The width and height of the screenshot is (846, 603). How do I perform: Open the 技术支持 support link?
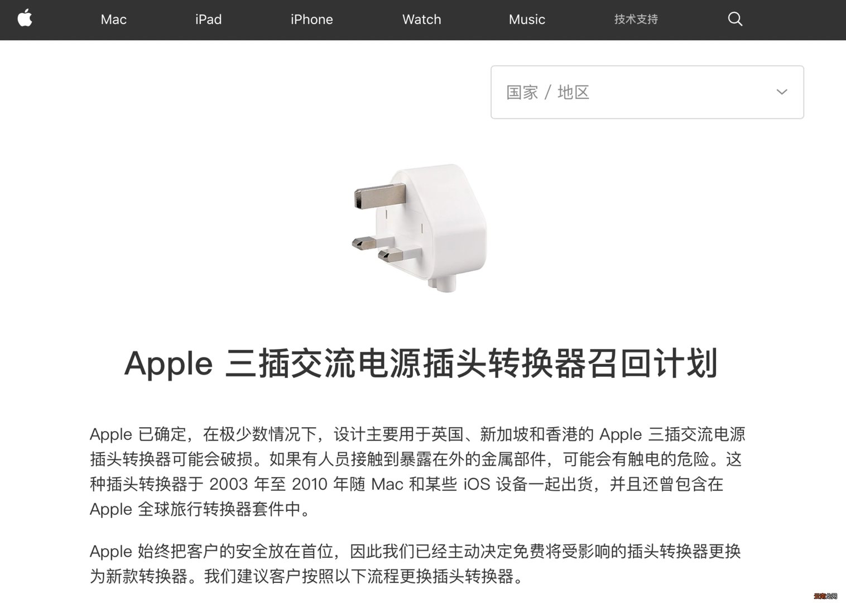pyautogui.click(x=636, y=20)
